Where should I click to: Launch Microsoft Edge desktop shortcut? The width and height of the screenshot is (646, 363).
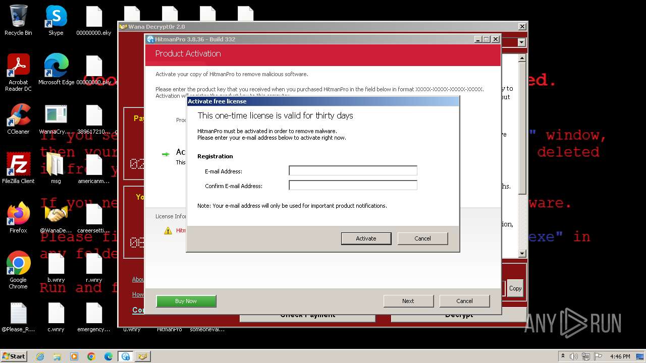[56, 70]
